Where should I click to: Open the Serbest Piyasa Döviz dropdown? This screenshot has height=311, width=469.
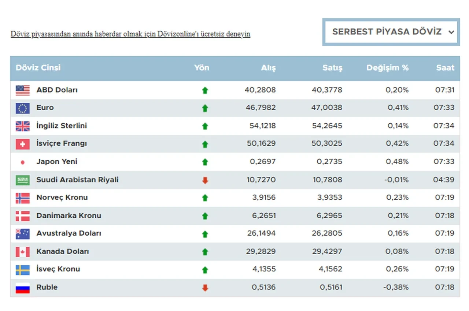[x=387, y=32]
